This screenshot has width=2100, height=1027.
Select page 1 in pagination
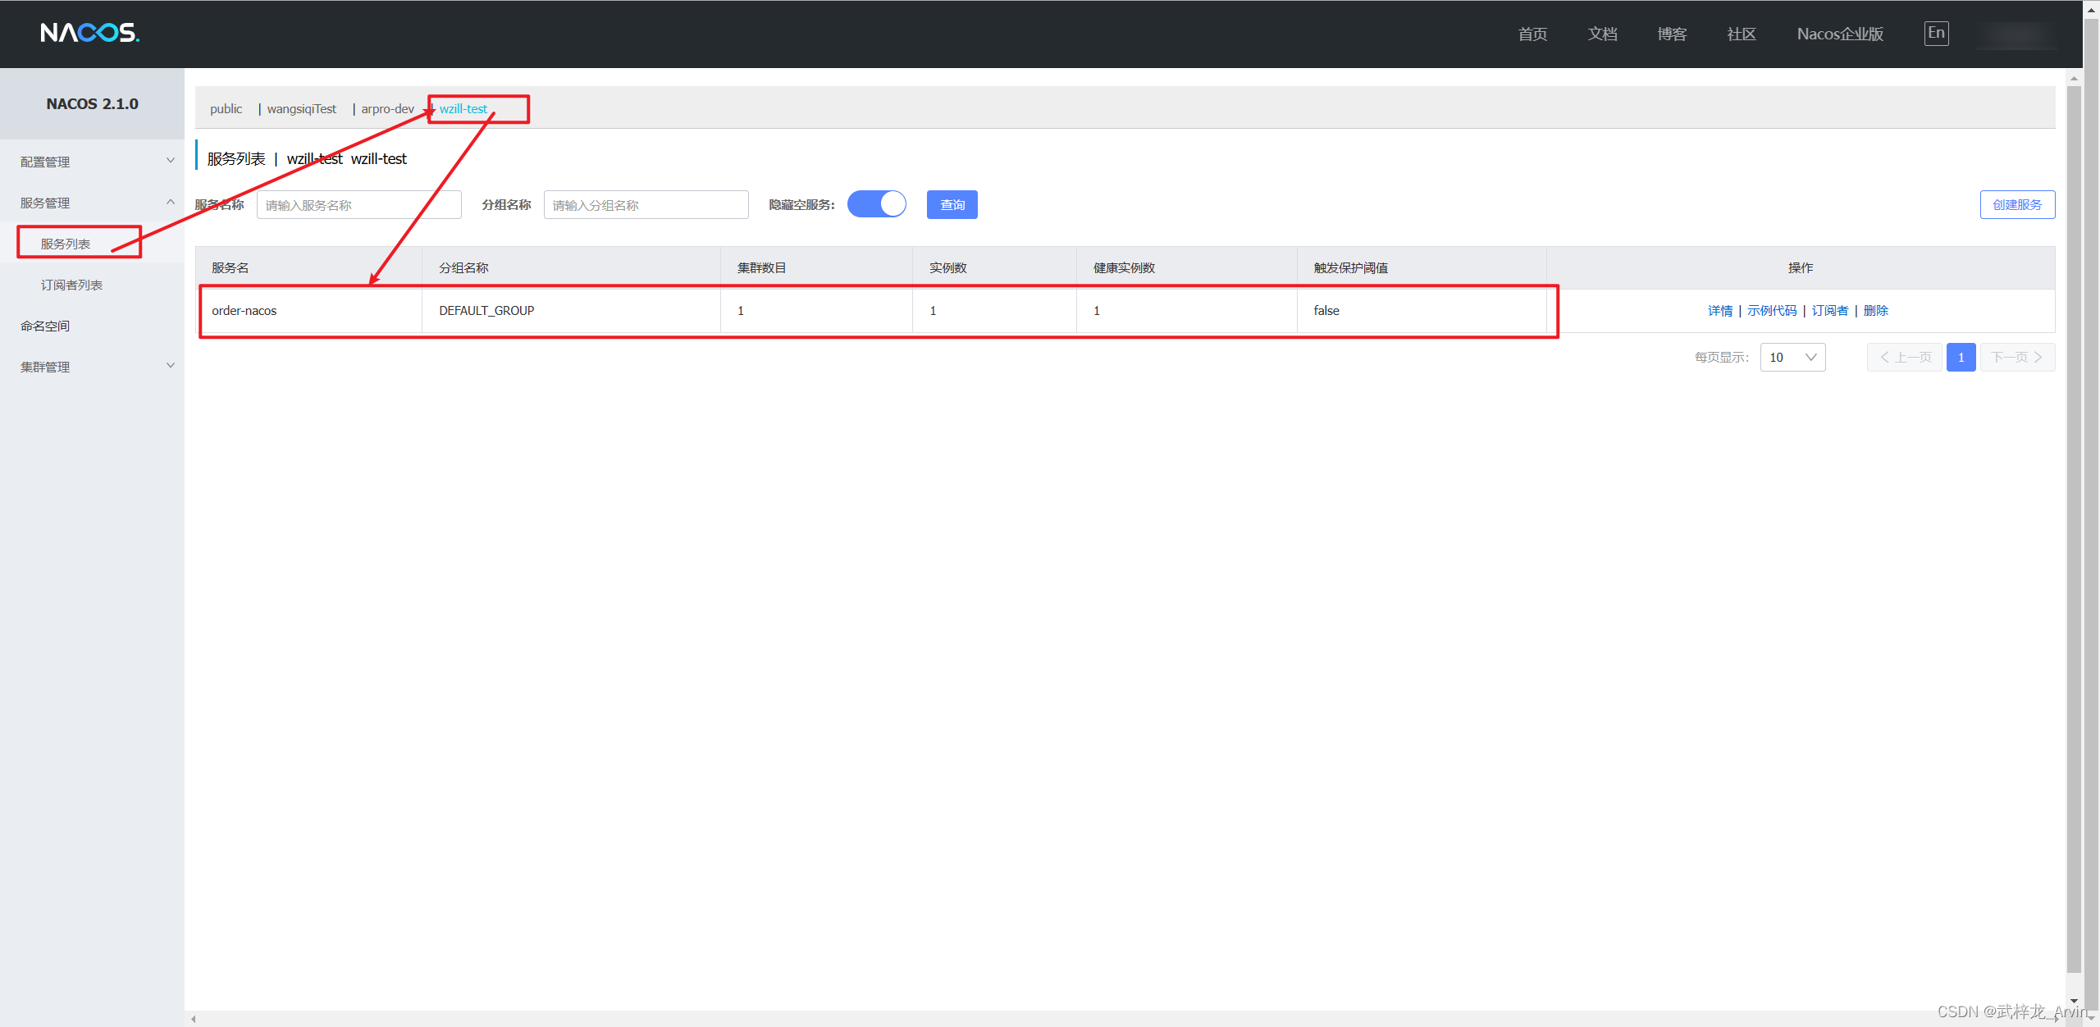pyautogui.click(x=1961, y=358)
